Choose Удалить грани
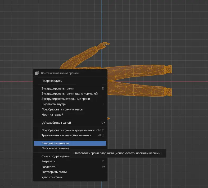 pos(52,177)
